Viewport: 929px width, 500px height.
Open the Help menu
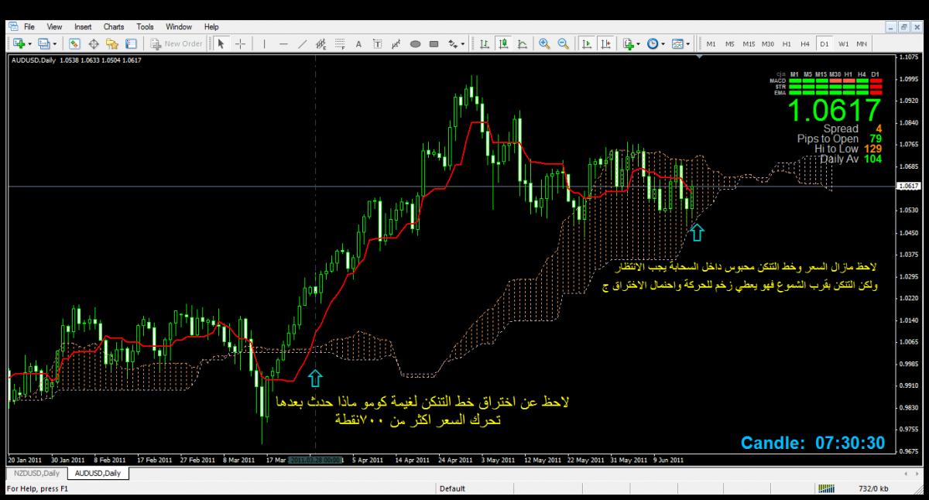[x=211, y=27]
